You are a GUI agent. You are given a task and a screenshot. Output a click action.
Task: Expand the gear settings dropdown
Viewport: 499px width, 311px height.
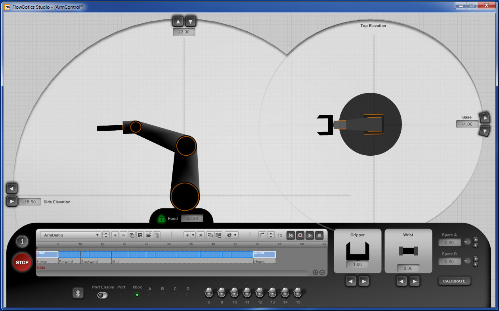(x=232, y=235)
